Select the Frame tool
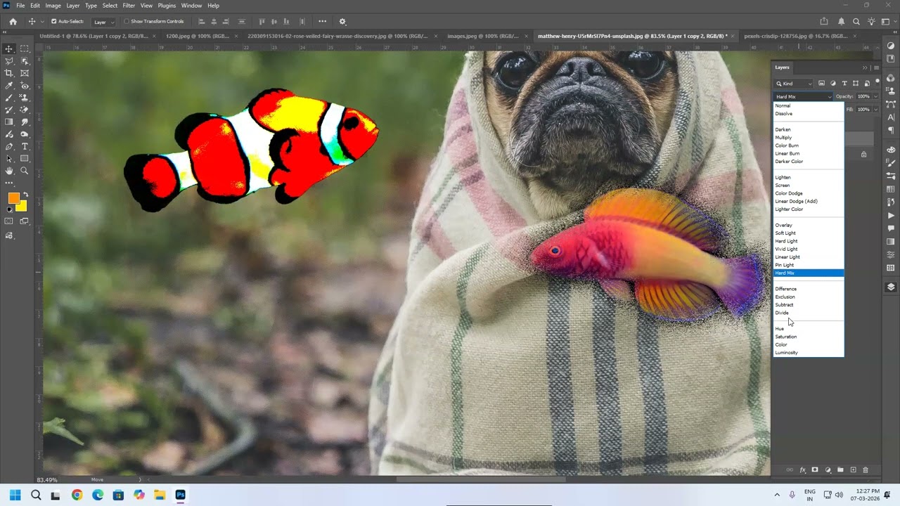 tap(25, 73)
